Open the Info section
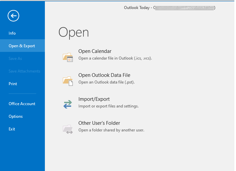This screenshot has width=236, height=171. pyautogui.click(x=22, y=33)
